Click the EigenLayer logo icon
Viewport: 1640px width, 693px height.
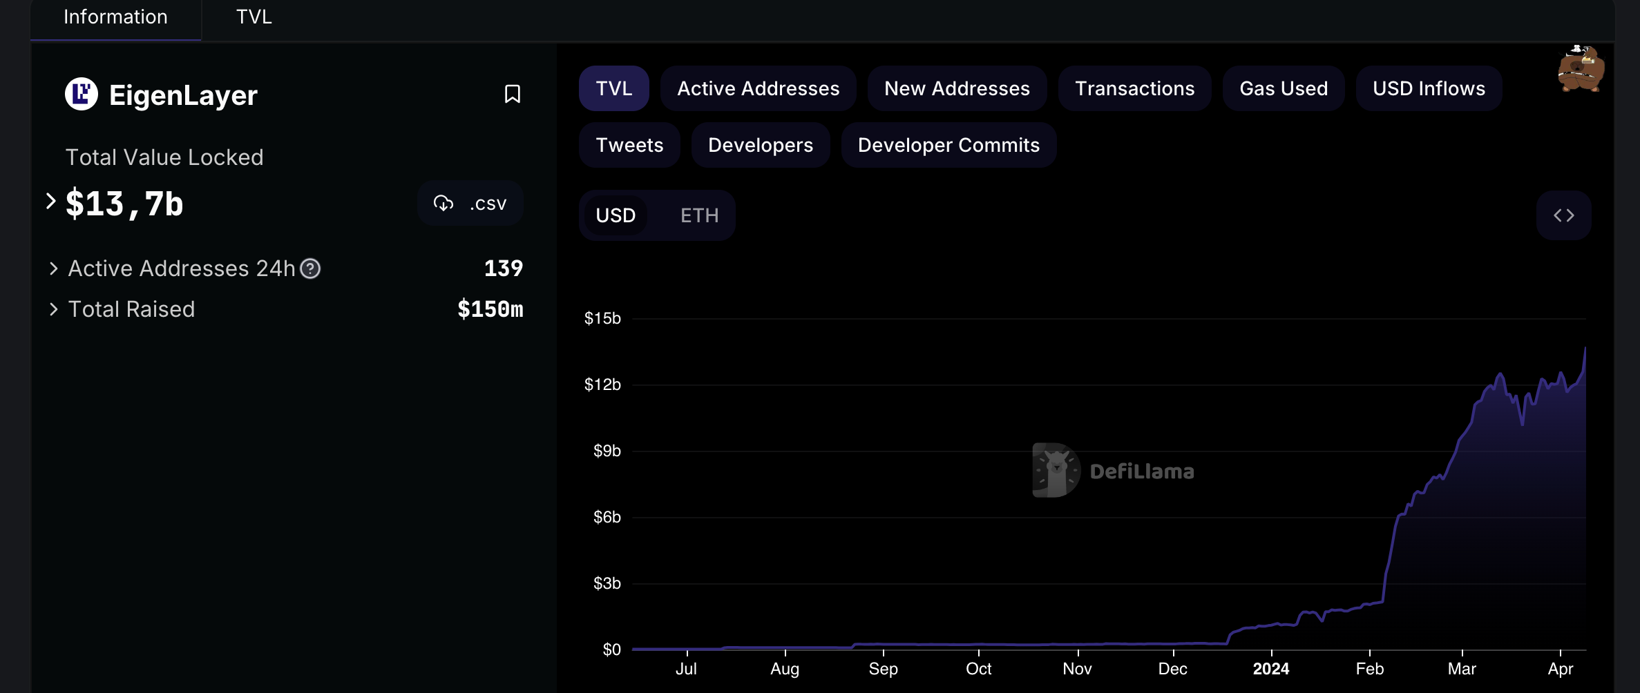[82, 94]
